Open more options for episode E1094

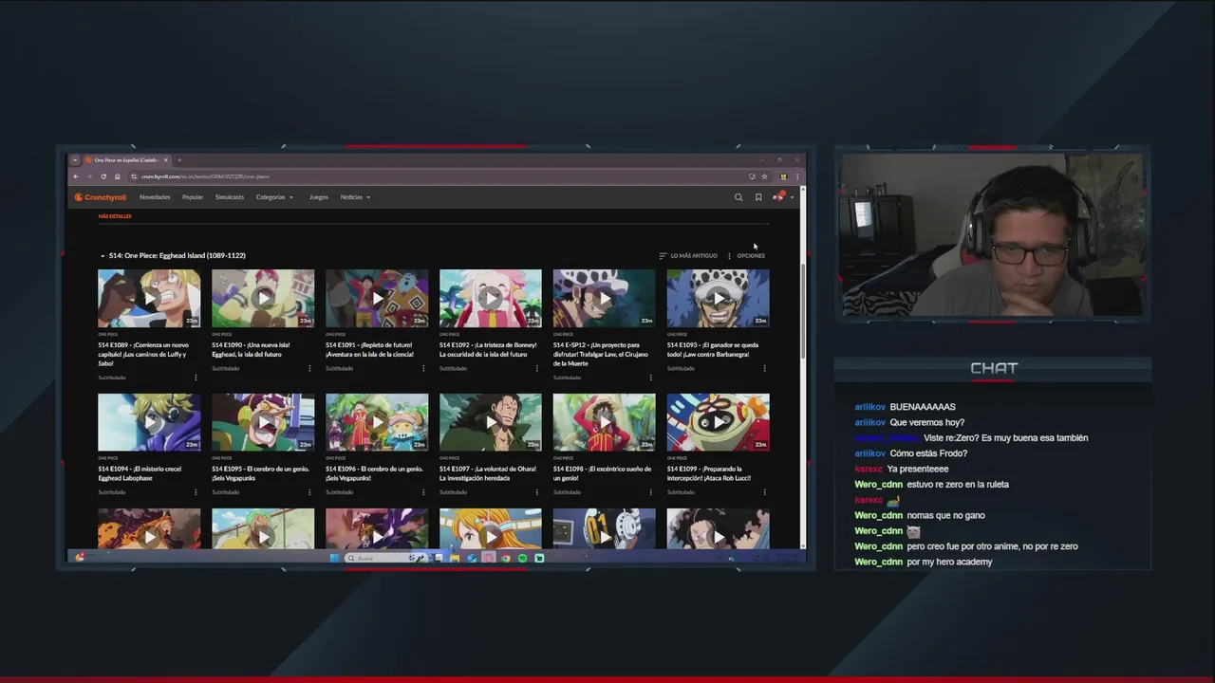(x=196, y=492)
